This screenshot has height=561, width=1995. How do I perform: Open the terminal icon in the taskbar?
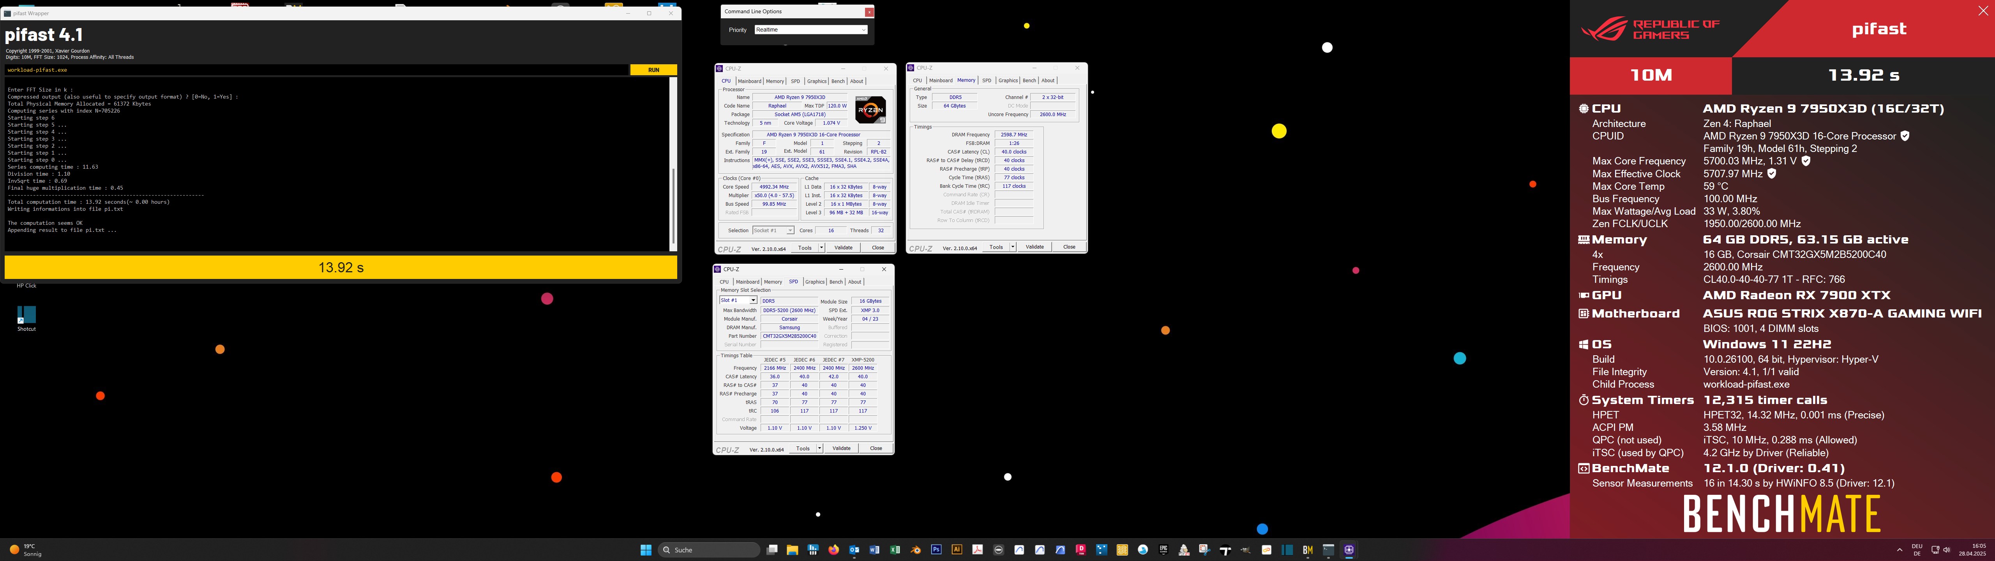(1328, 550)
